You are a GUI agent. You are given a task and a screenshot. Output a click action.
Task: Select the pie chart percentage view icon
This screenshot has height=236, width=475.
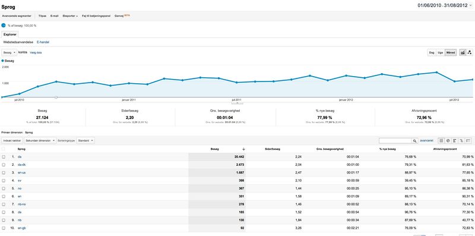[x=448, y=141]
